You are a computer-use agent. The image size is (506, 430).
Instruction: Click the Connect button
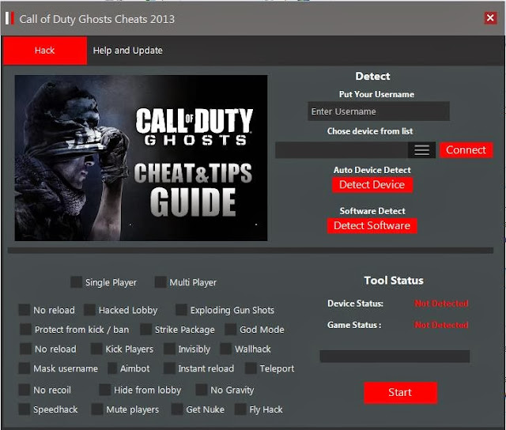(466, 150)
